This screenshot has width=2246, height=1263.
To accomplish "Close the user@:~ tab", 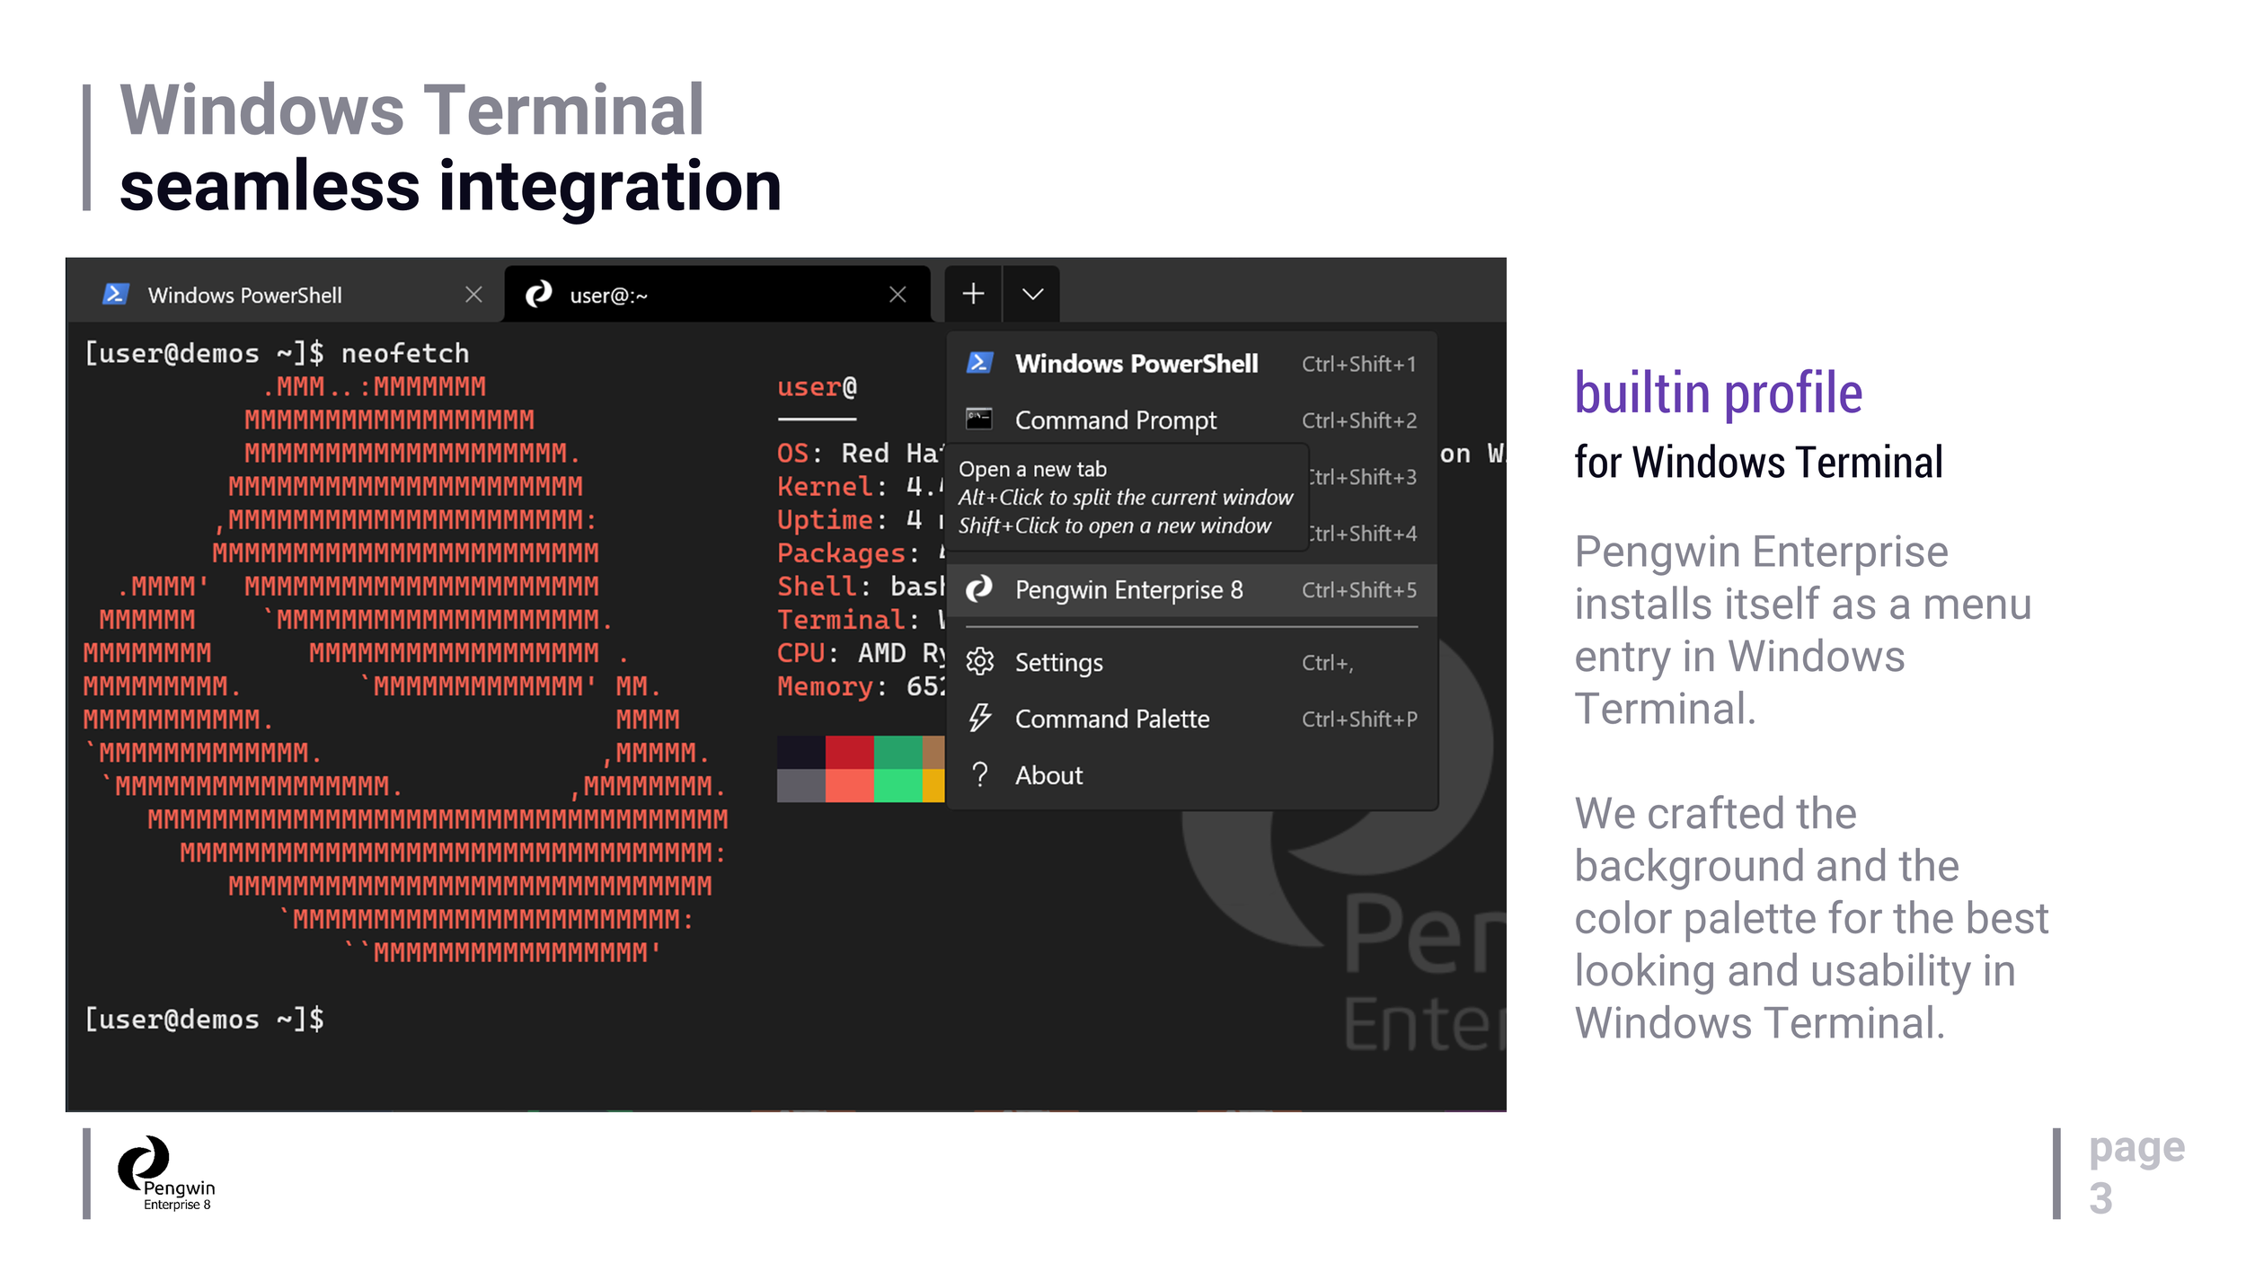I will (897, 295).
